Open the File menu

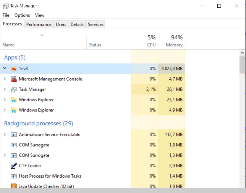tap(6, 15)
